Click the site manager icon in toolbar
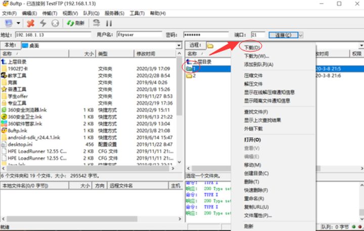Viewport: 364px width, 231px height. 9,23
